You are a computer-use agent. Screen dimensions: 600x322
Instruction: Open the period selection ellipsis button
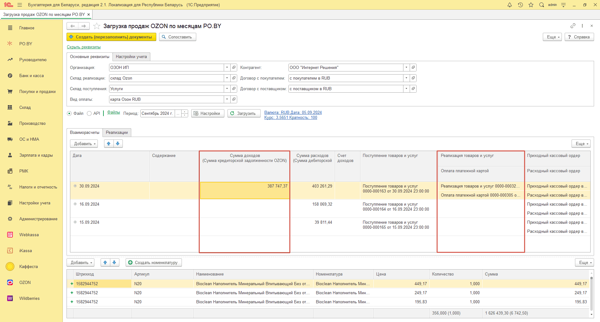[178, 113]
